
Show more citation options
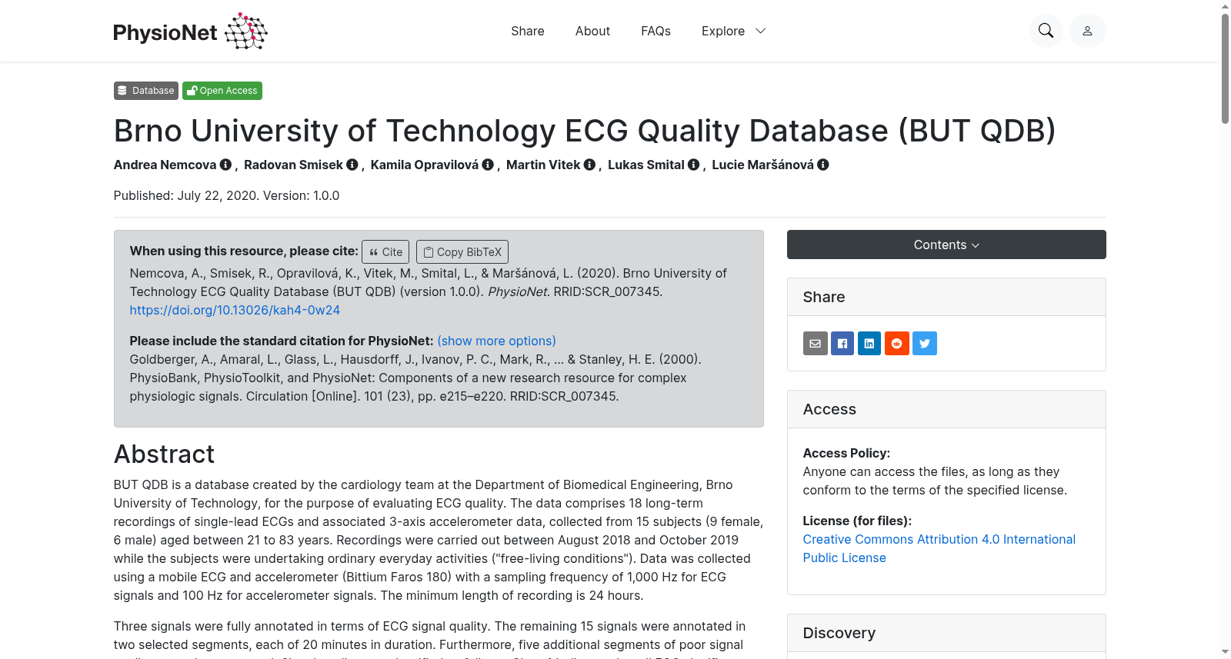point(496,341)
